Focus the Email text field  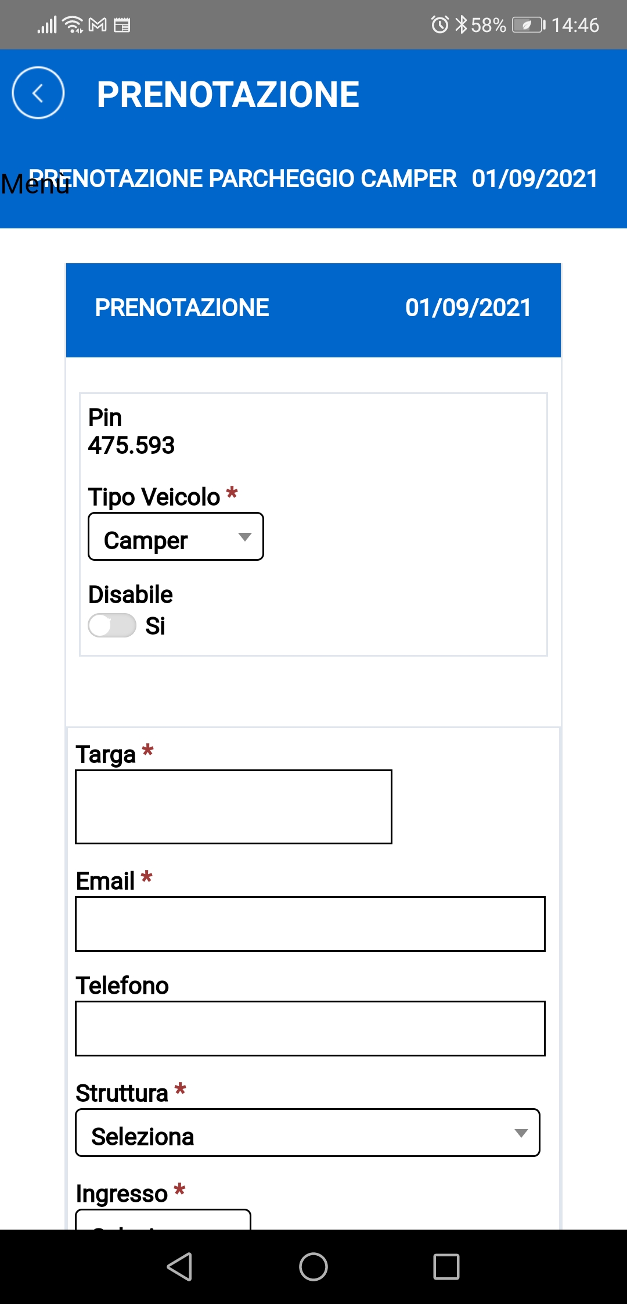point(310,924)
